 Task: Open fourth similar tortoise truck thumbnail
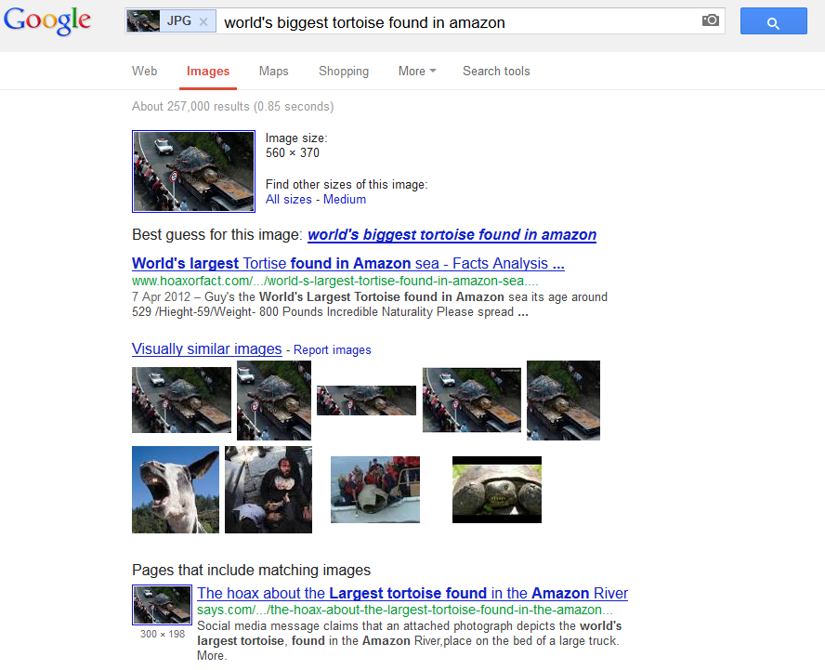[x=472, y=400]
